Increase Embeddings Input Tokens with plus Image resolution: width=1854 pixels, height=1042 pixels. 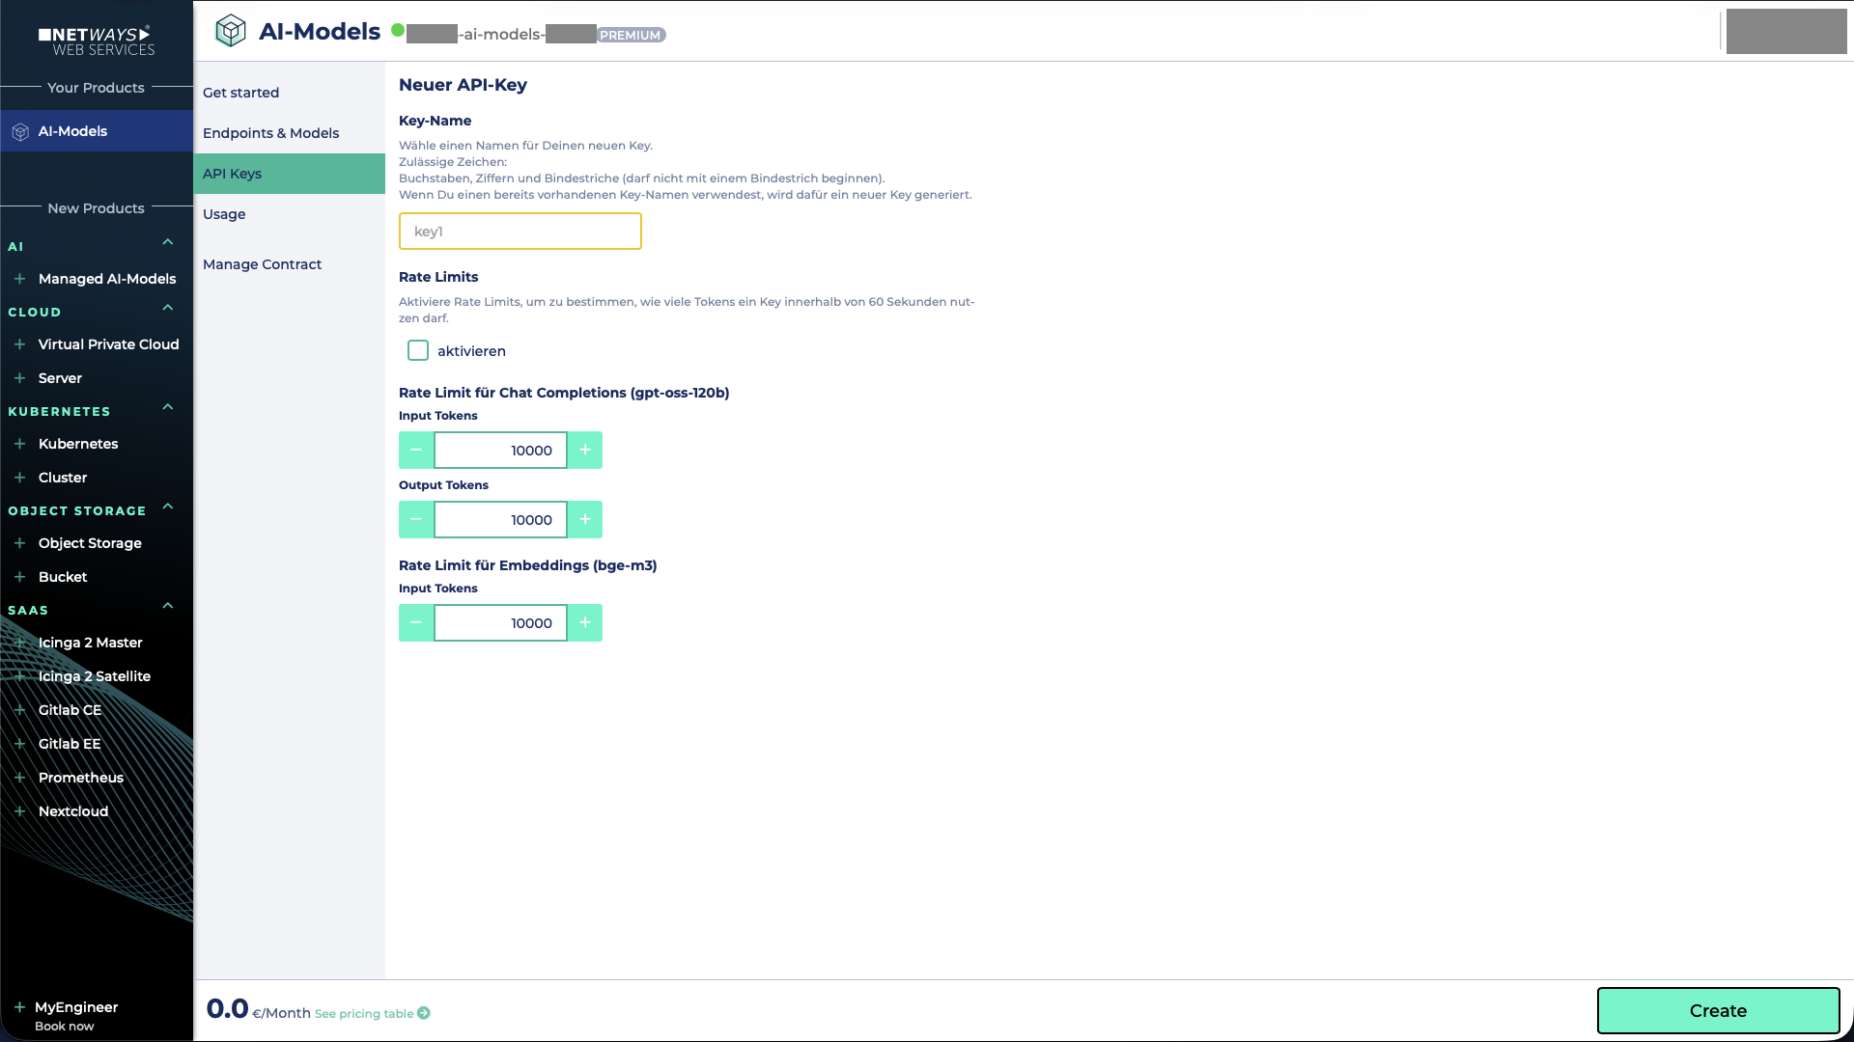click(585, 623)
